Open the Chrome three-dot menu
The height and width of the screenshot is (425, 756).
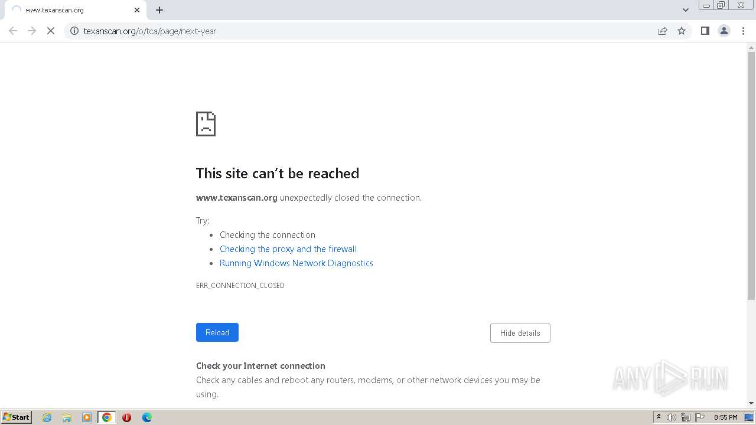click(743, 31)
